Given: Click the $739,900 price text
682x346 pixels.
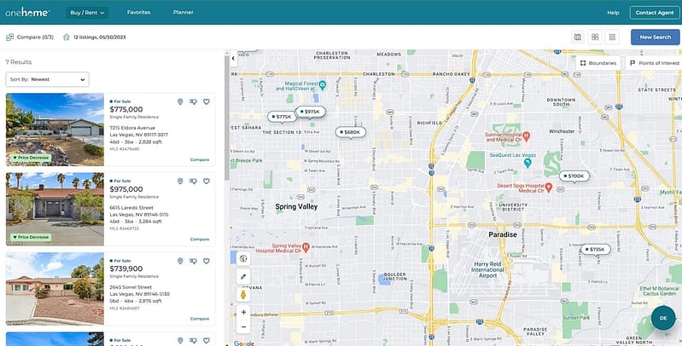Looking at the screenshot, I should coord(126,268).
